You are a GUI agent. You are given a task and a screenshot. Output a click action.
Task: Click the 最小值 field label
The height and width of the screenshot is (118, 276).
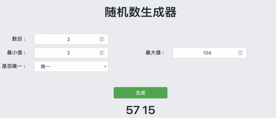(16, 53)
